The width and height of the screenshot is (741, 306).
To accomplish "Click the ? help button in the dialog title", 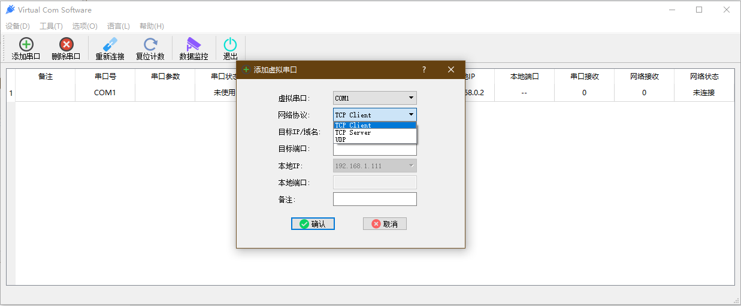I will tap(424, 69).
